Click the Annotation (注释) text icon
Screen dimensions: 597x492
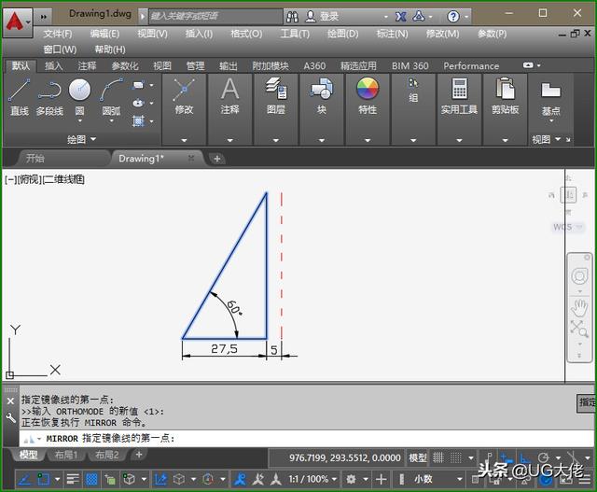[x=229, y=91]
